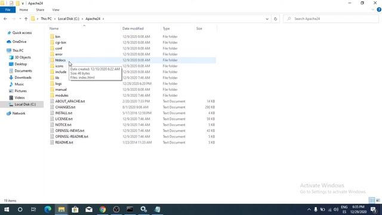This screenshot has width=382, height=215.
Task: Sort by the Type column header
Action: (x=166, y=29)
